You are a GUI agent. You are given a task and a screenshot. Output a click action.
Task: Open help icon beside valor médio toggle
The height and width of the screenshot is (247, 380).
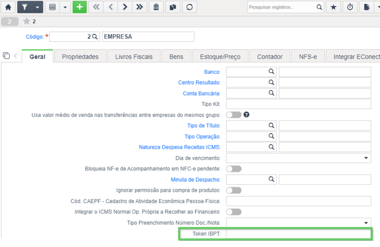tap(246, 115)
